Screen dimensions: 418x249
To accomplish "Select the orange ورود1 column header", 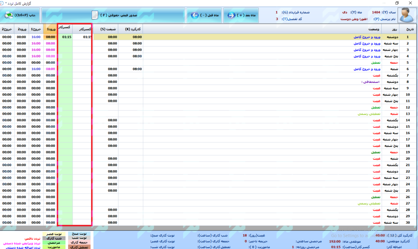I will coord(51,29).
